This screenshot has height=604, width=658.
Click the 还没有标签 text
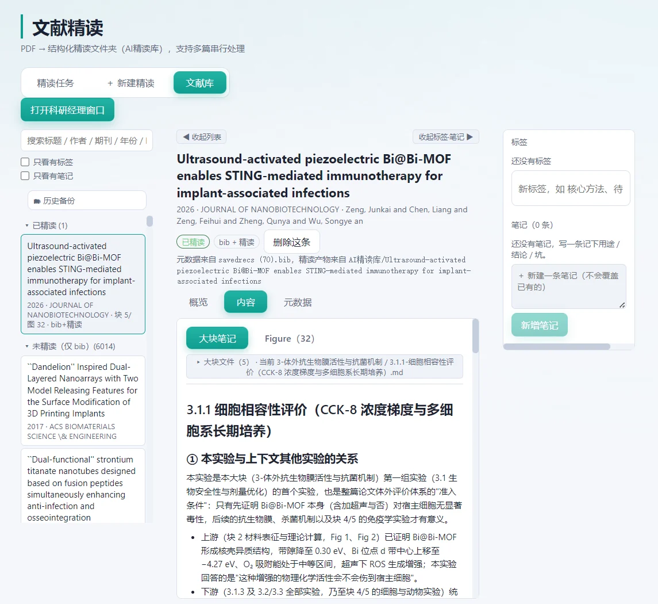[531, 161]
